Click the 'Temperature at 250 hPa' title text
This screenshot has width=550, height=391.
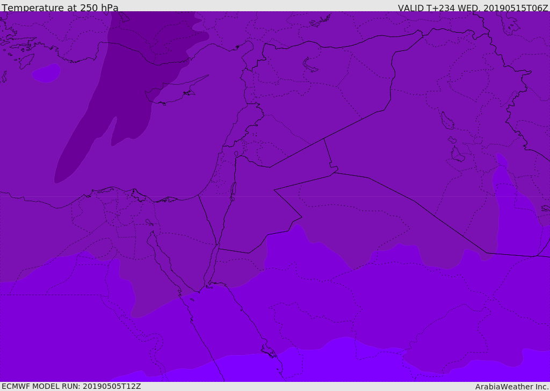(60, 8)
